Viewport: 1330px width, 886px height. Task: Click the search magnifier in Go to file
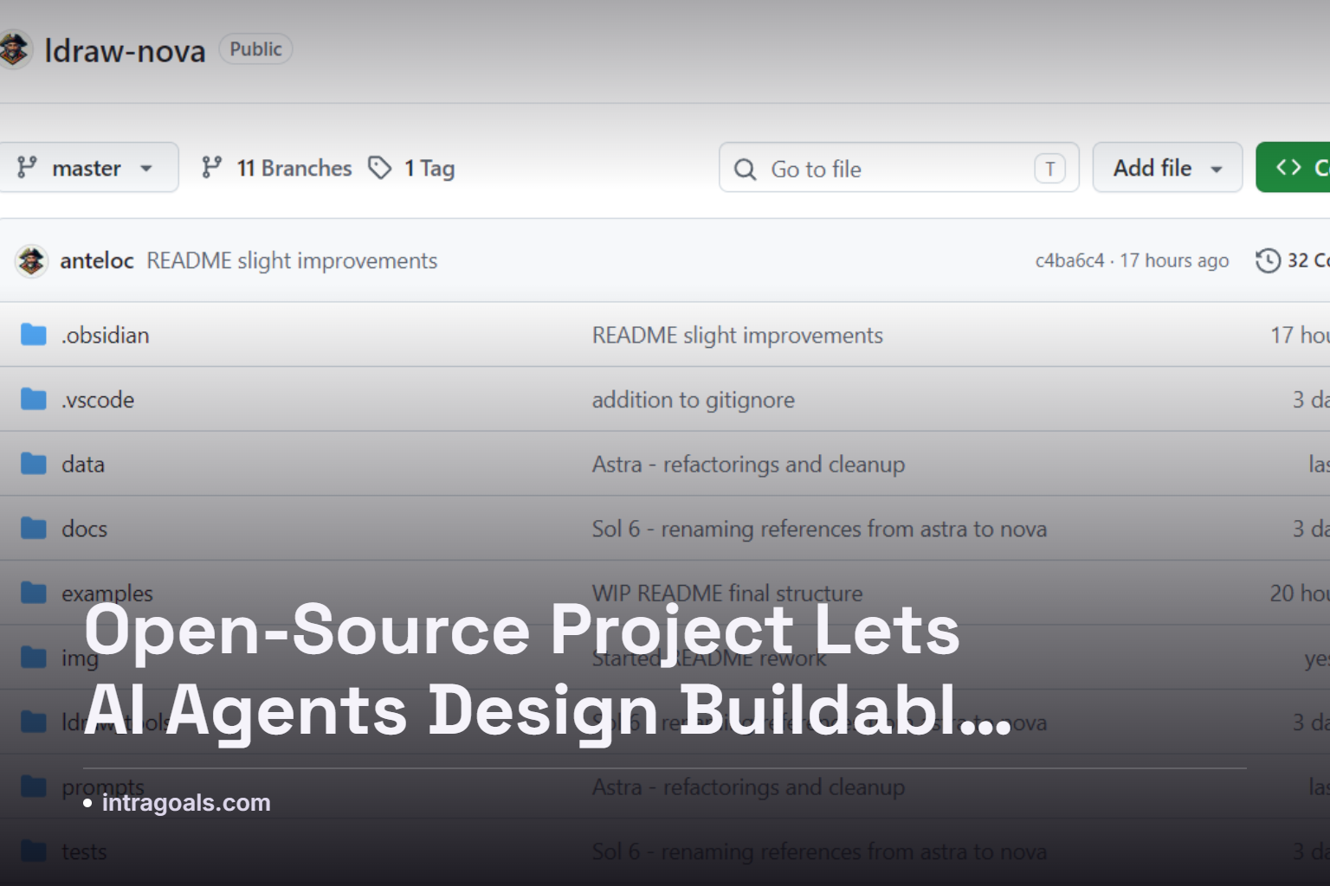pos(745,169)
